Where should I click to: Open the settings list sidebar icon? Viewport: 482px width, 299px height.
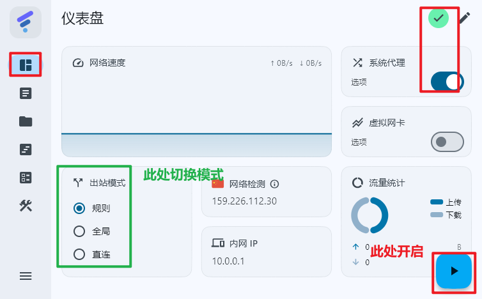[26, 178]
